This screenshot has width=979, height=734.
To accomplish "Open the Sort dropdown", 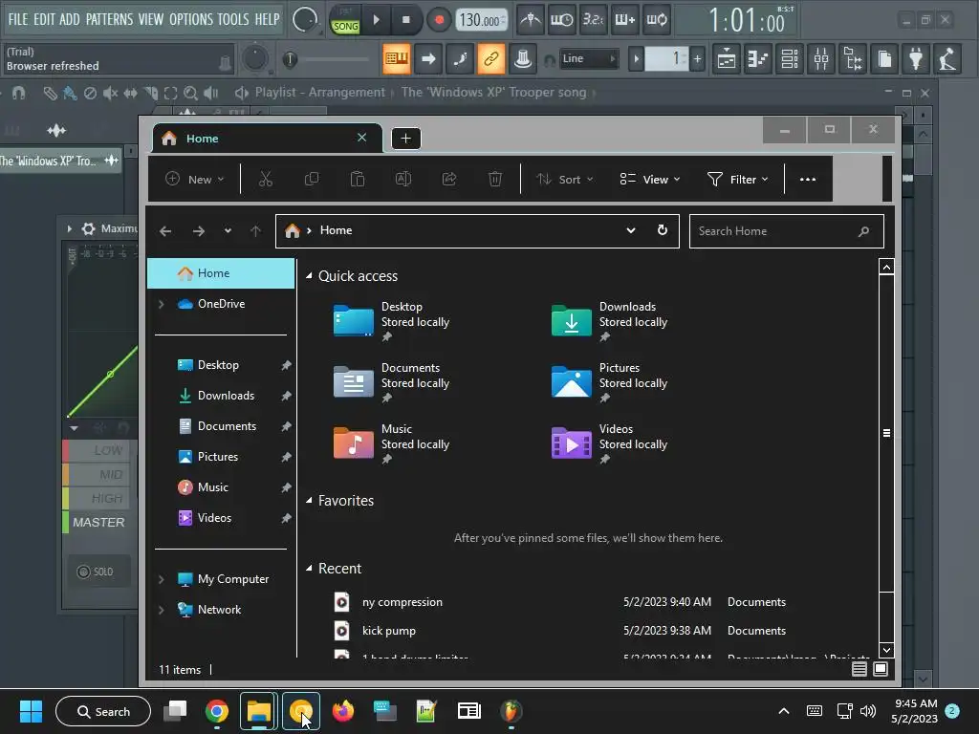I will [x=565, y=179].
